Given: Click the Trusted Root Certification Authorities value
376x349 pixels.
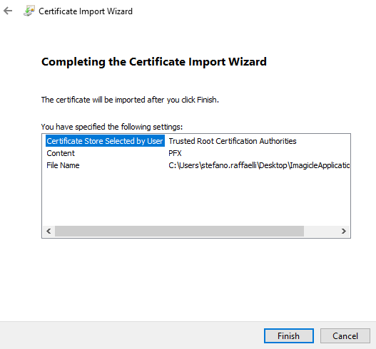Looking at the screenshot, I should pos(233,141).
